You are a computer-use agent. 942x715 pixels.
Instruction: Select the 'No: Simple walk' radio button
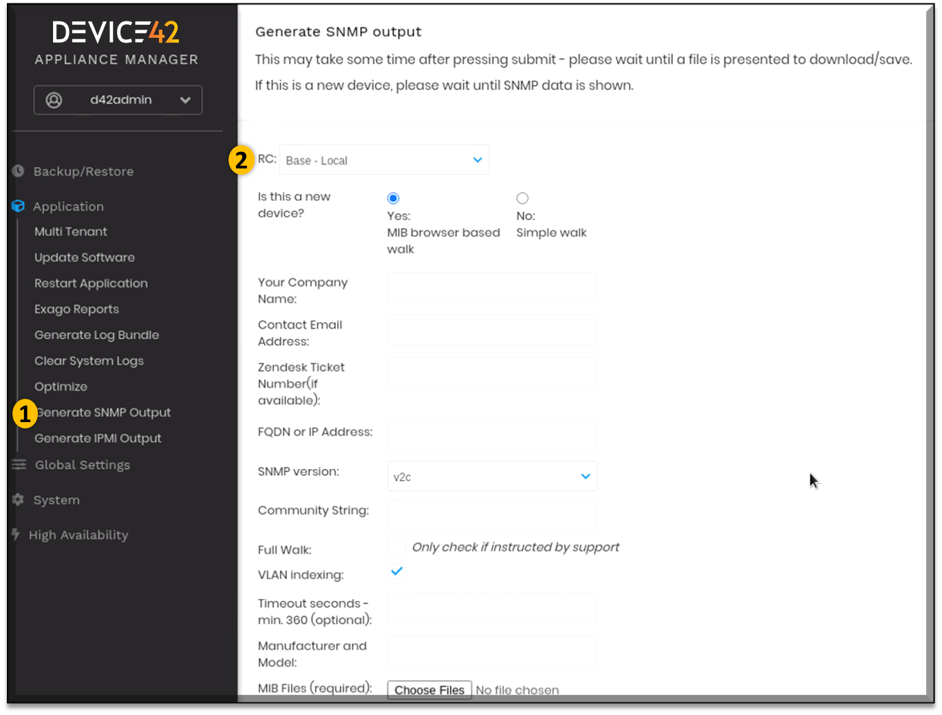click(x=523, y=198)
